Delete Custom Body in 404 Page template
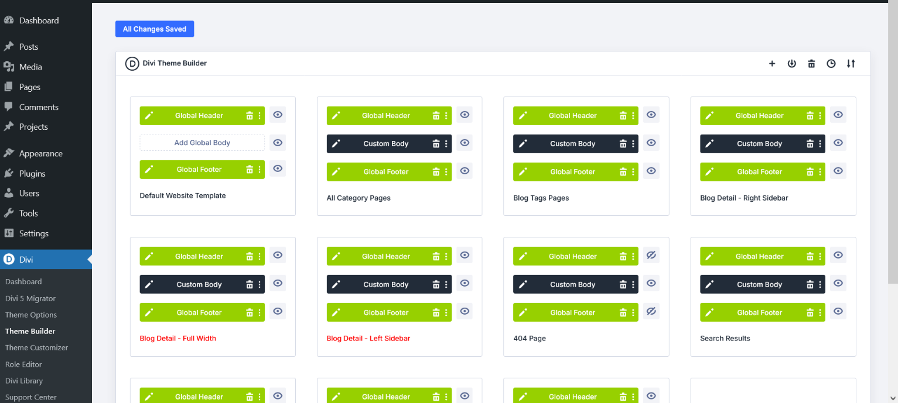Image resolution: width=898 pixels, height=403 pixels. click(x=623, y=285)
